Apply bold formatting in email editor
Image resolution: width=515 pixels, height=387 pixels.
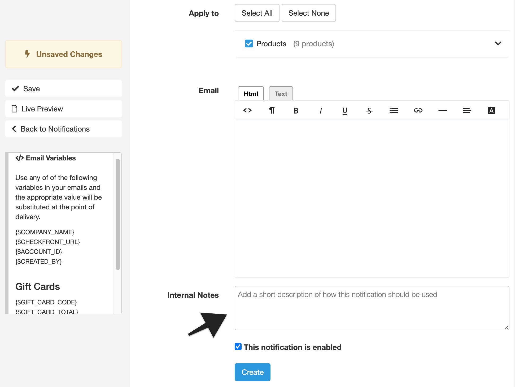pos(296,110)
